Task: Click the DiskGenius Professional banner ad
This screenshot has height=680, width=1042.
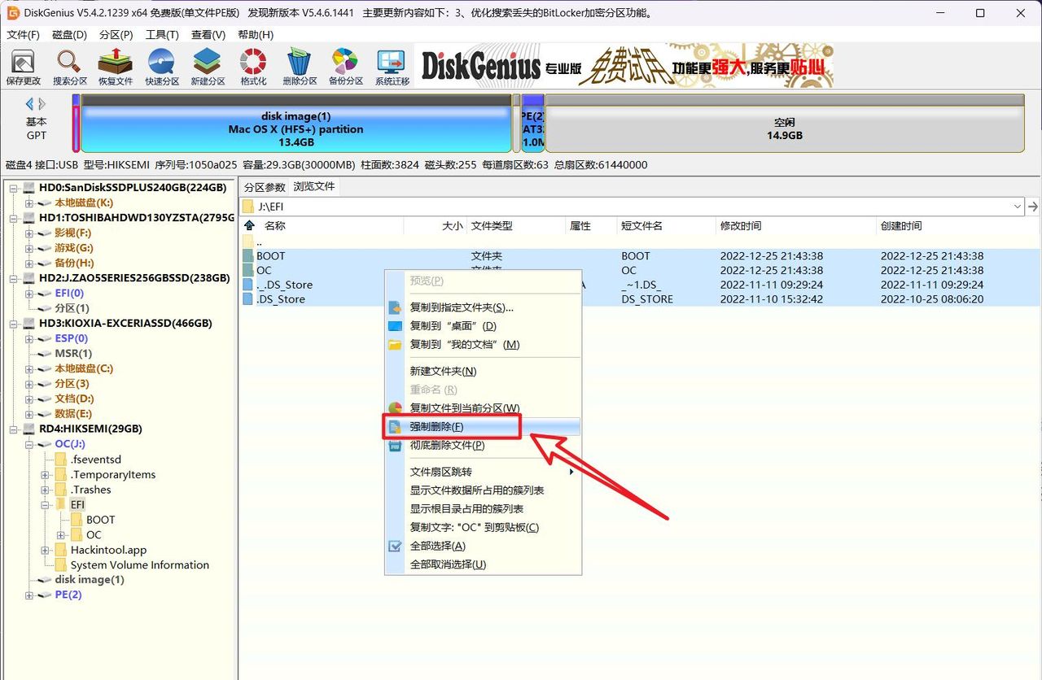Action: 625,66
